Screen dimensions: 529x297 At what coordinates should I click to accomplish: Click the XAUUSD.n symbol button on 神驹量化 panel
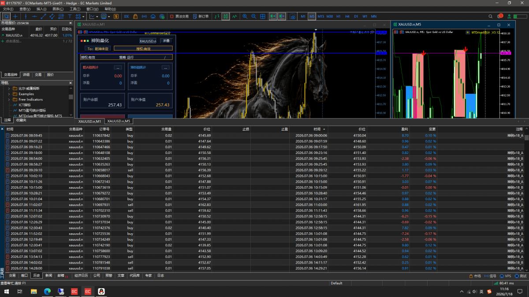coord(148,41)
